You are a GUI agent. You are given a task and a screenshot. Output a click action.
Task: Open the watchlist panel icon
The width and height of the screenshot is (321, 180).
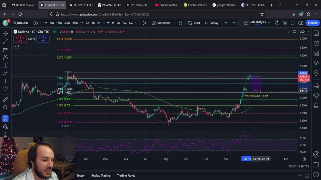316,33
